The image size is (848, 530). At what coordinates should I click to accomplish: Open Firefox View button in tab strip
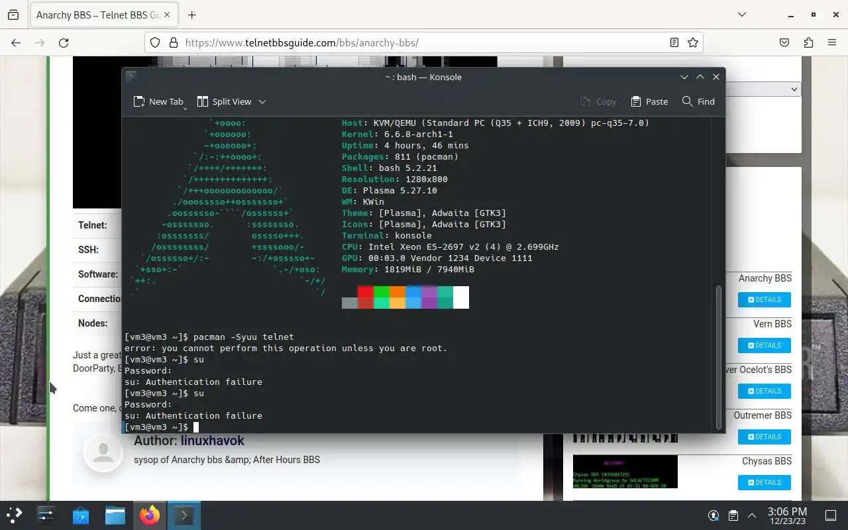pos(13,15)
